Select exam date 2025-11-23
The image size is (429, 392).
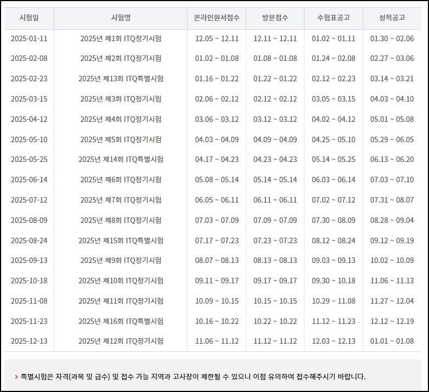[x=29, y=321]
